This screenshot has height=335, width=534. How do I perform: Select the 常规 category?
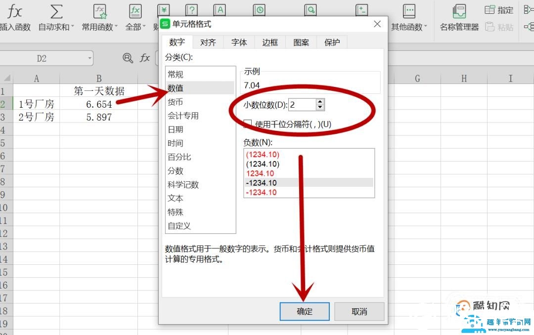[x=200, y=74]
